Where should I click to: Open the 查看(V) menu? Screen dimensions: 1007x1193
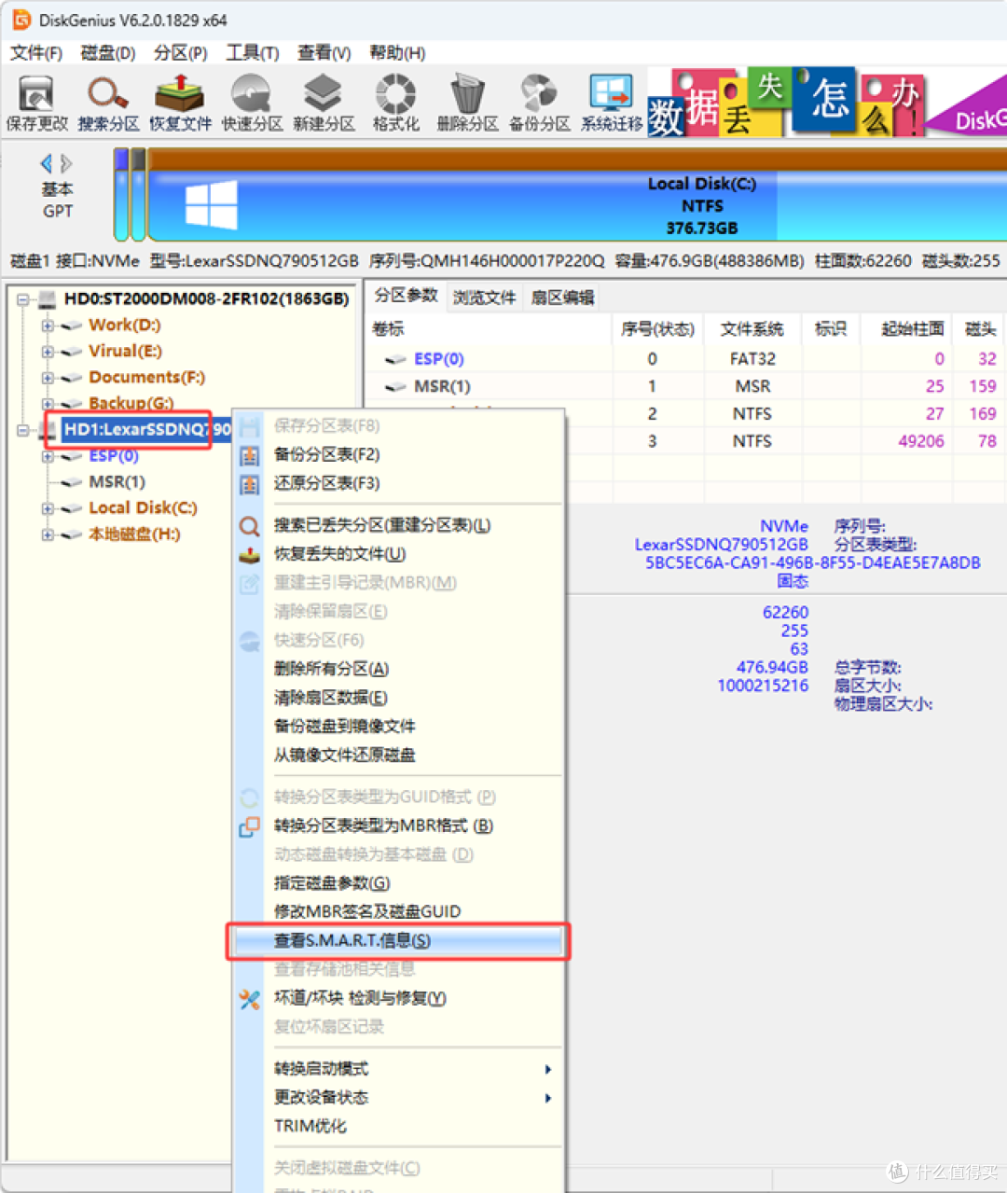[x=324, y=53]
